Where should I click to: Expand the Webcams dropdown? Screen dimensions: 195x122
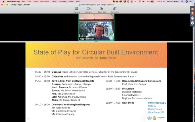coord(89,10)
